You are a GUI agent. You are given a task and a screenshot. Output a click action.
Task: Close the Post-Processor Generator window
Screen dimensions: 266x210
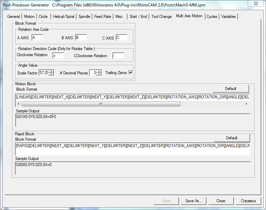coord(256,3)
